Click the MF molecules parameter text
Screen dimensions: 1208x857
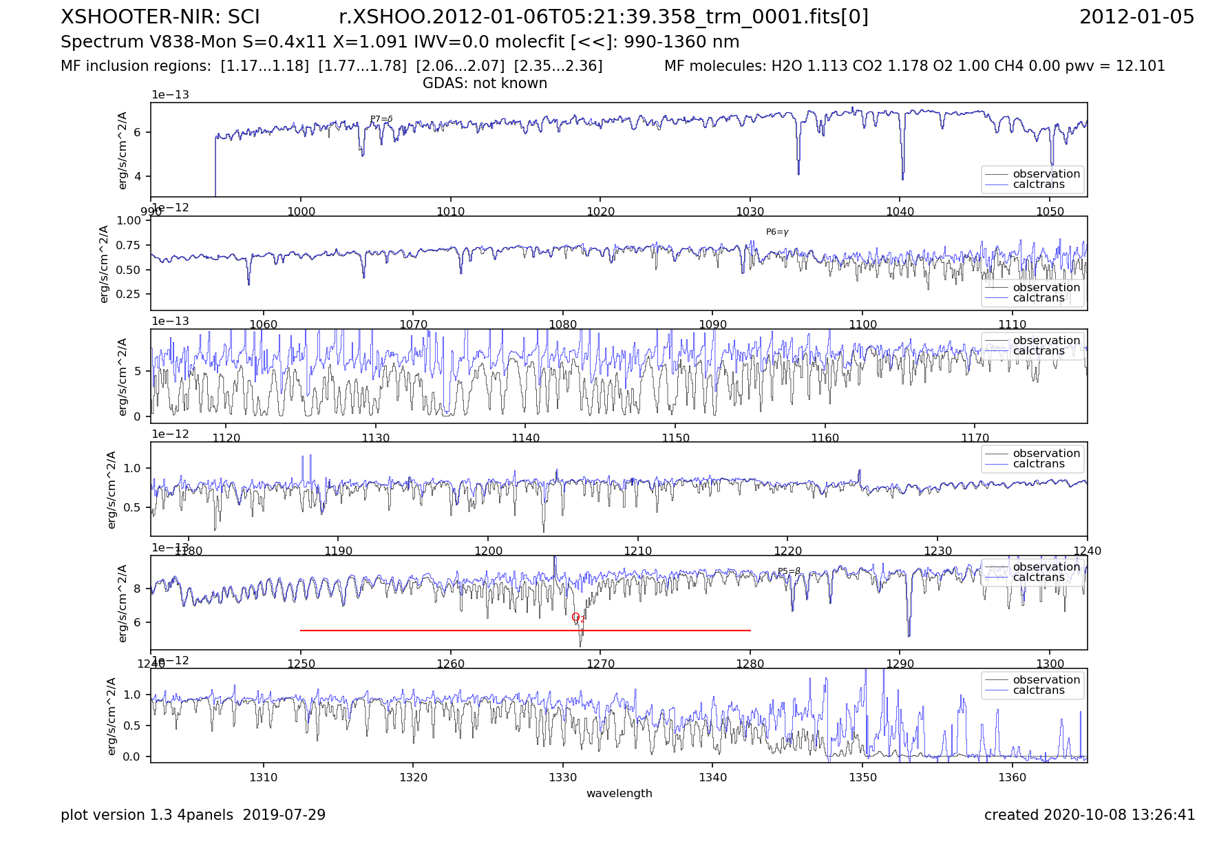[914, 66]
